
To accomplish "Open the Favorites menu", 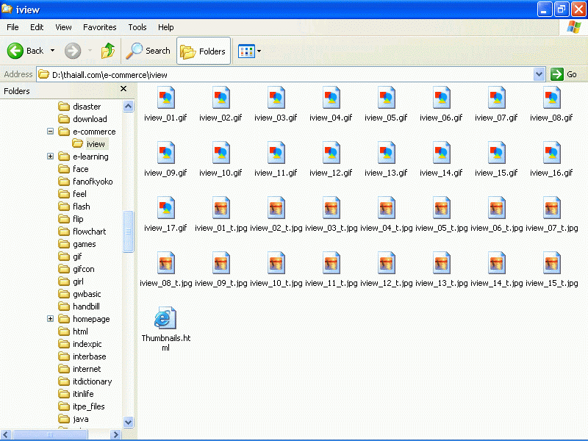I will pos(99,27).
